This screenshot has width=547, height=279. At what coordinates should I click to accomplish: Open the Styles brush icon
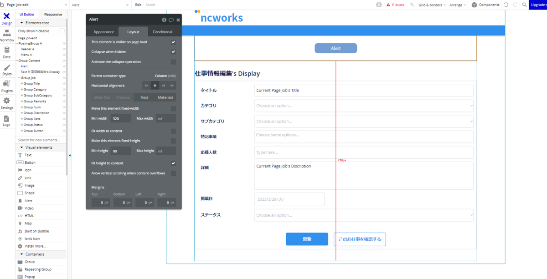point(7,70)
